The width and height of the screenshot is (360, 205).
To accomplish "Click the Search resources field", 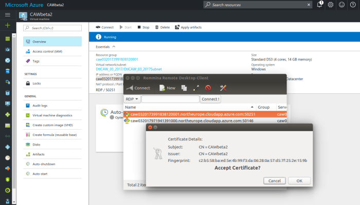I will [x=258, y=5].
